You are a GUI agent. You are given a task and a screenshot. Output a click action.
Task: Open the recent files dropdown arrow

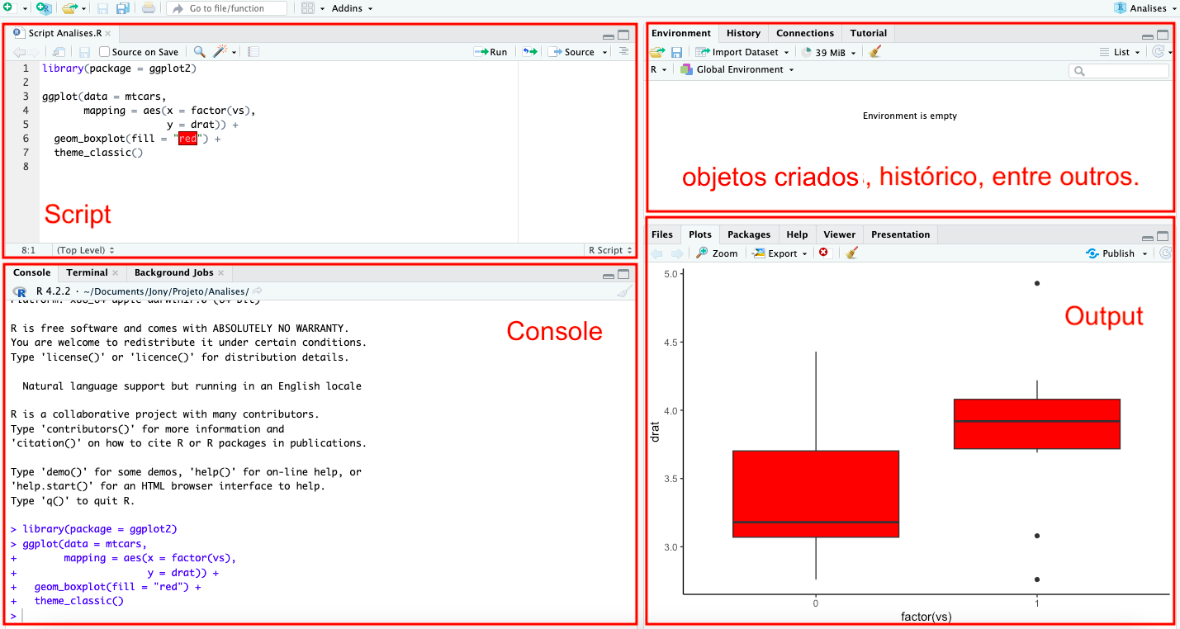[83, 8]
